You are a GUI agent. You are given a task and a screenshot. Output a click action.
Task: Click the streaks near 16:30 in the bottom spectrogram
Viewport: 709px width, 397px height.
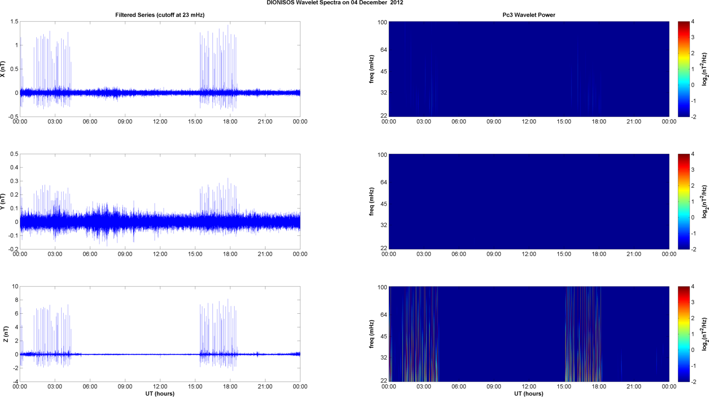583,334
